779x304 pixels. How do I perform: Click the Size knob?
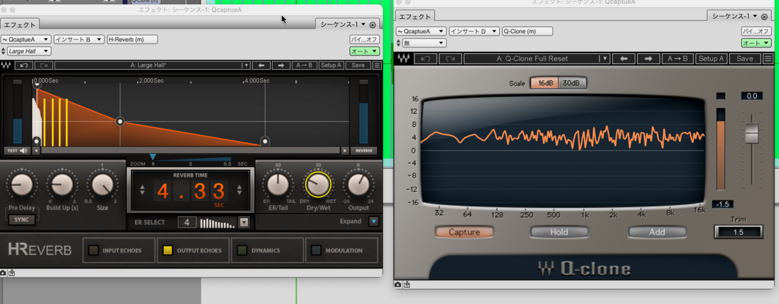103,186
